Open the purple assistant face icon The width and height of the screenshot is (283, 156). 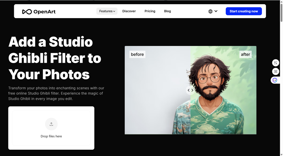(x=275, y=80)
